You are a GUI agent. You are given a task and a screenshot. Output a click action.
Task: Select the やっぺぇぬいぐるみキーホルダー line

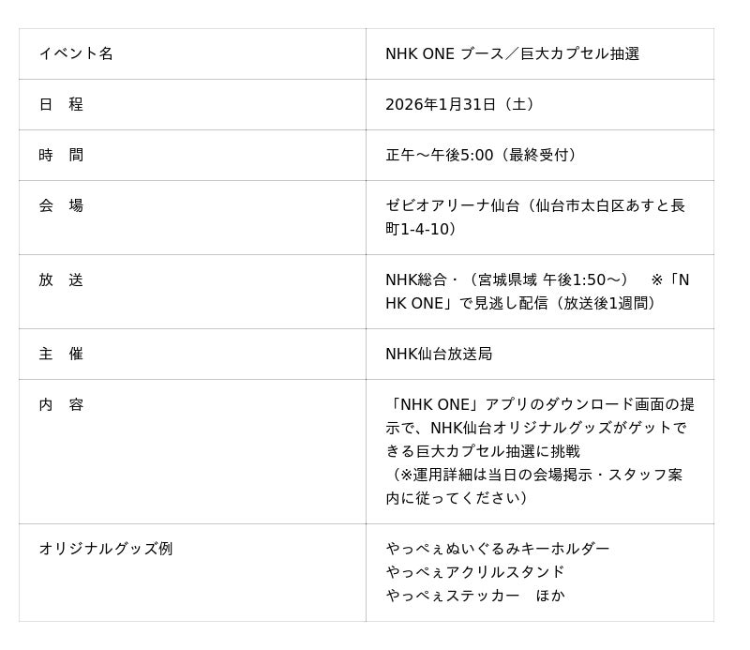[x=498, y=549]
